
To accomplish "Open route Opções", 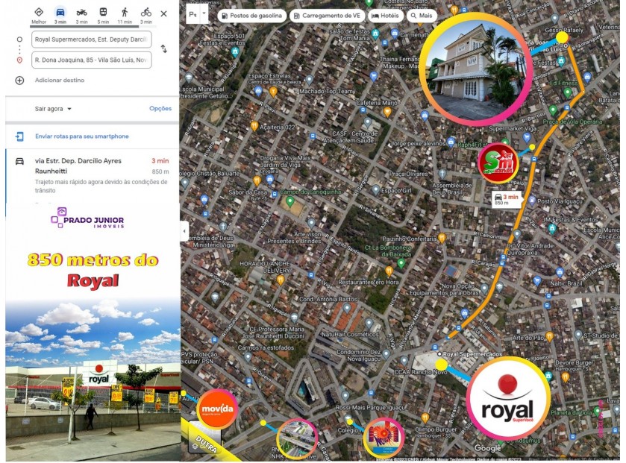I will click(x=160, y=108).
